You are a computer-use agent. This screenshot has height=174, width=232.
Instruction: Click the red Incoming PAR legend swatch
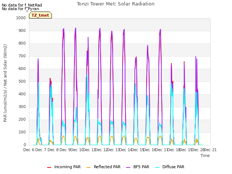coord(49,167)
